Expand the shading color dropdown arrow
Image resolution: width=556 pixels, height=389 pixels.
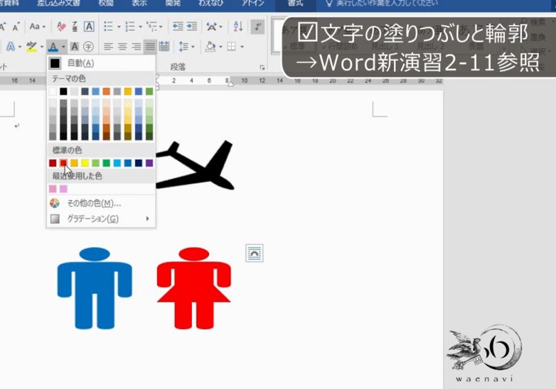(x=220, y=47)
